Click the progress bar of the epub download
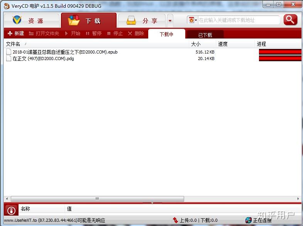This screenshot has height=226, width=303. (280, 52)
